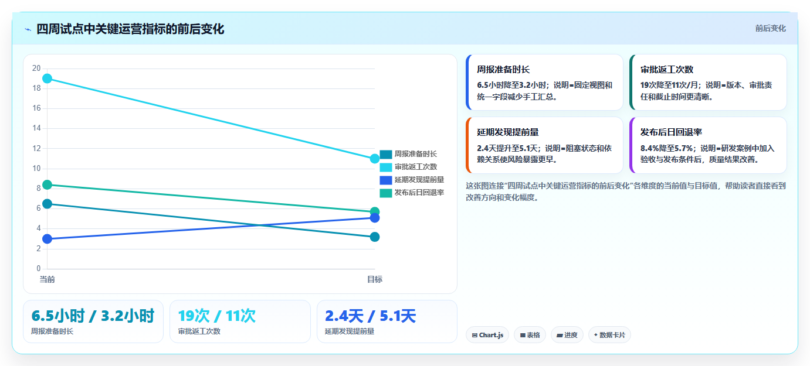Click the title 四周试点中关键运营指标的前后变化
Screen dimensions: 810x366
(130, 29)
